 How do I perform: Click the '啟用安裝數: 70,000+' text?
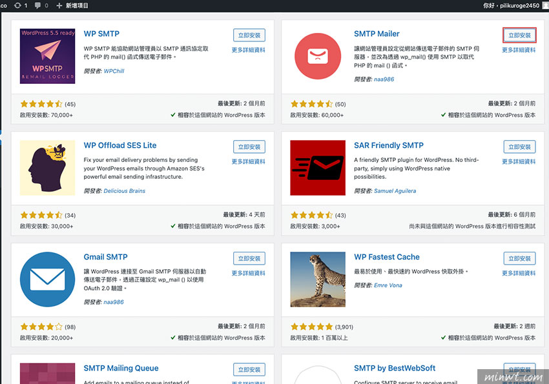(x=47, y=115)
